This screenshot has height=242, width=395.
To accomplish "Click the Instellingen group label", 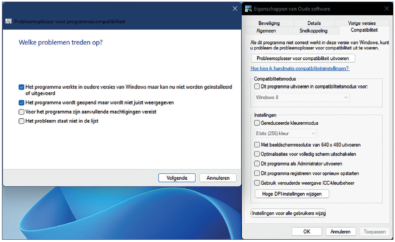I will coord(265,115).
